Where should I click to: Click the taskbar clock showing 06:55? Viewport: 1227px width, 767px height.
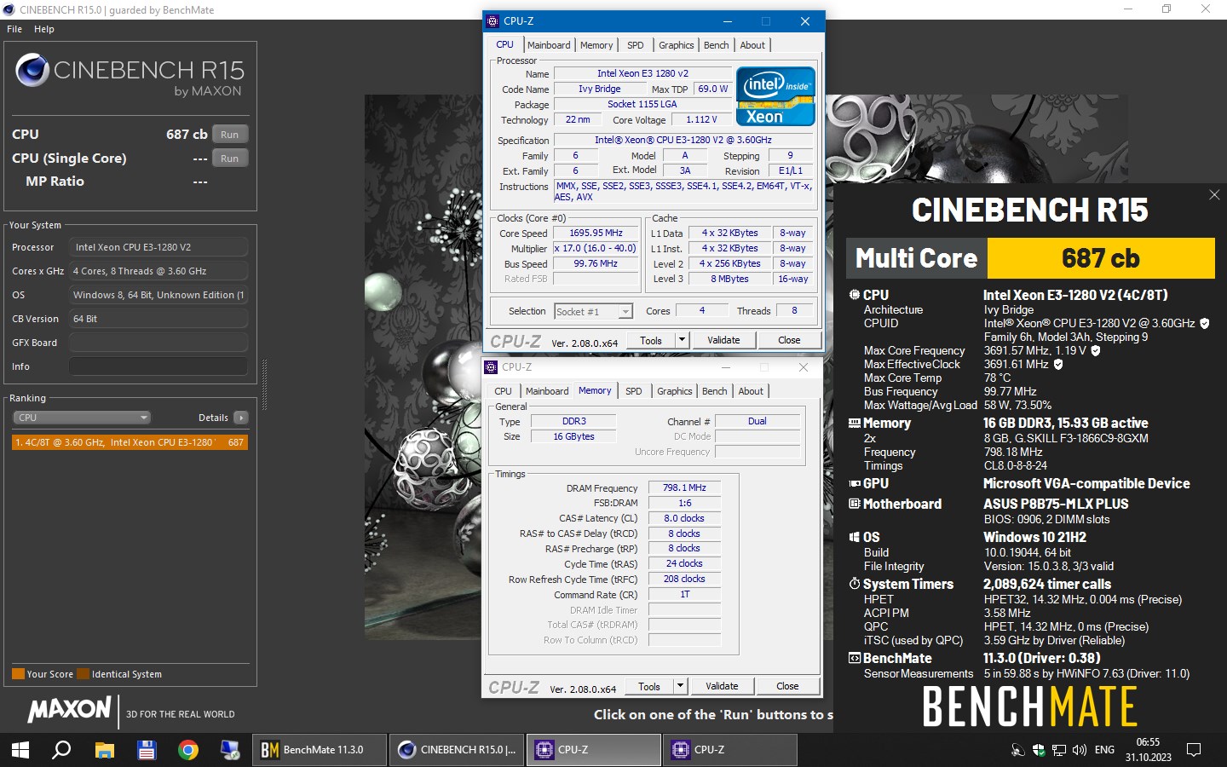click(1148, 750)
